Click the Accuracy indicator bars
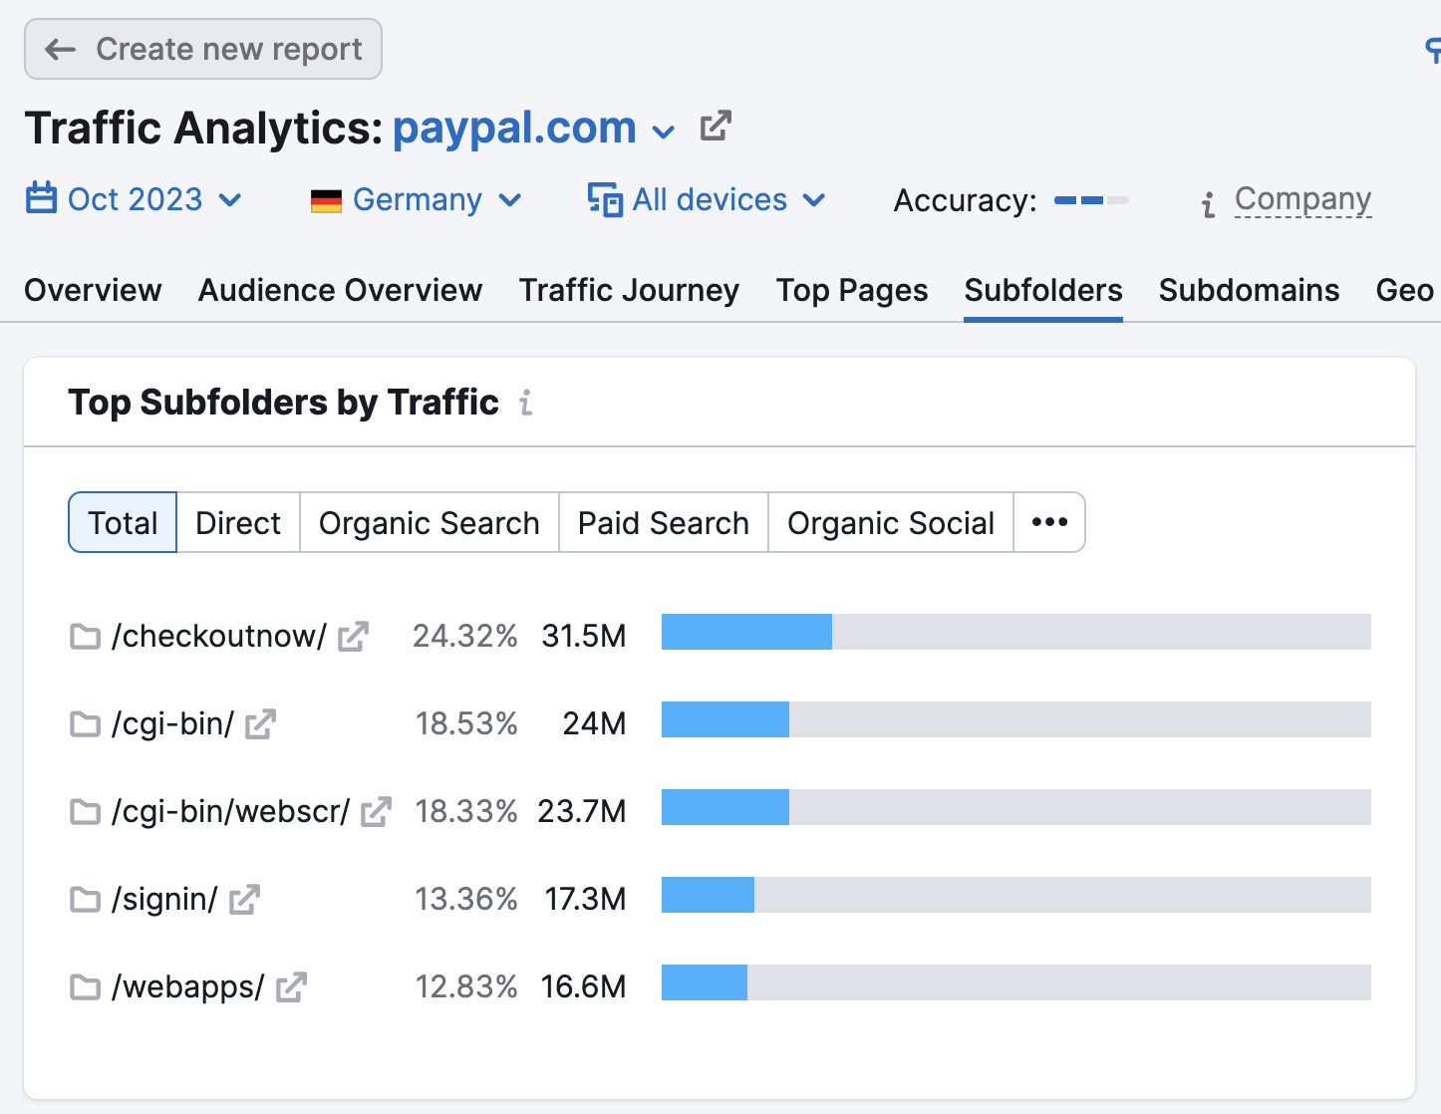 click(x=1091, y=200)
